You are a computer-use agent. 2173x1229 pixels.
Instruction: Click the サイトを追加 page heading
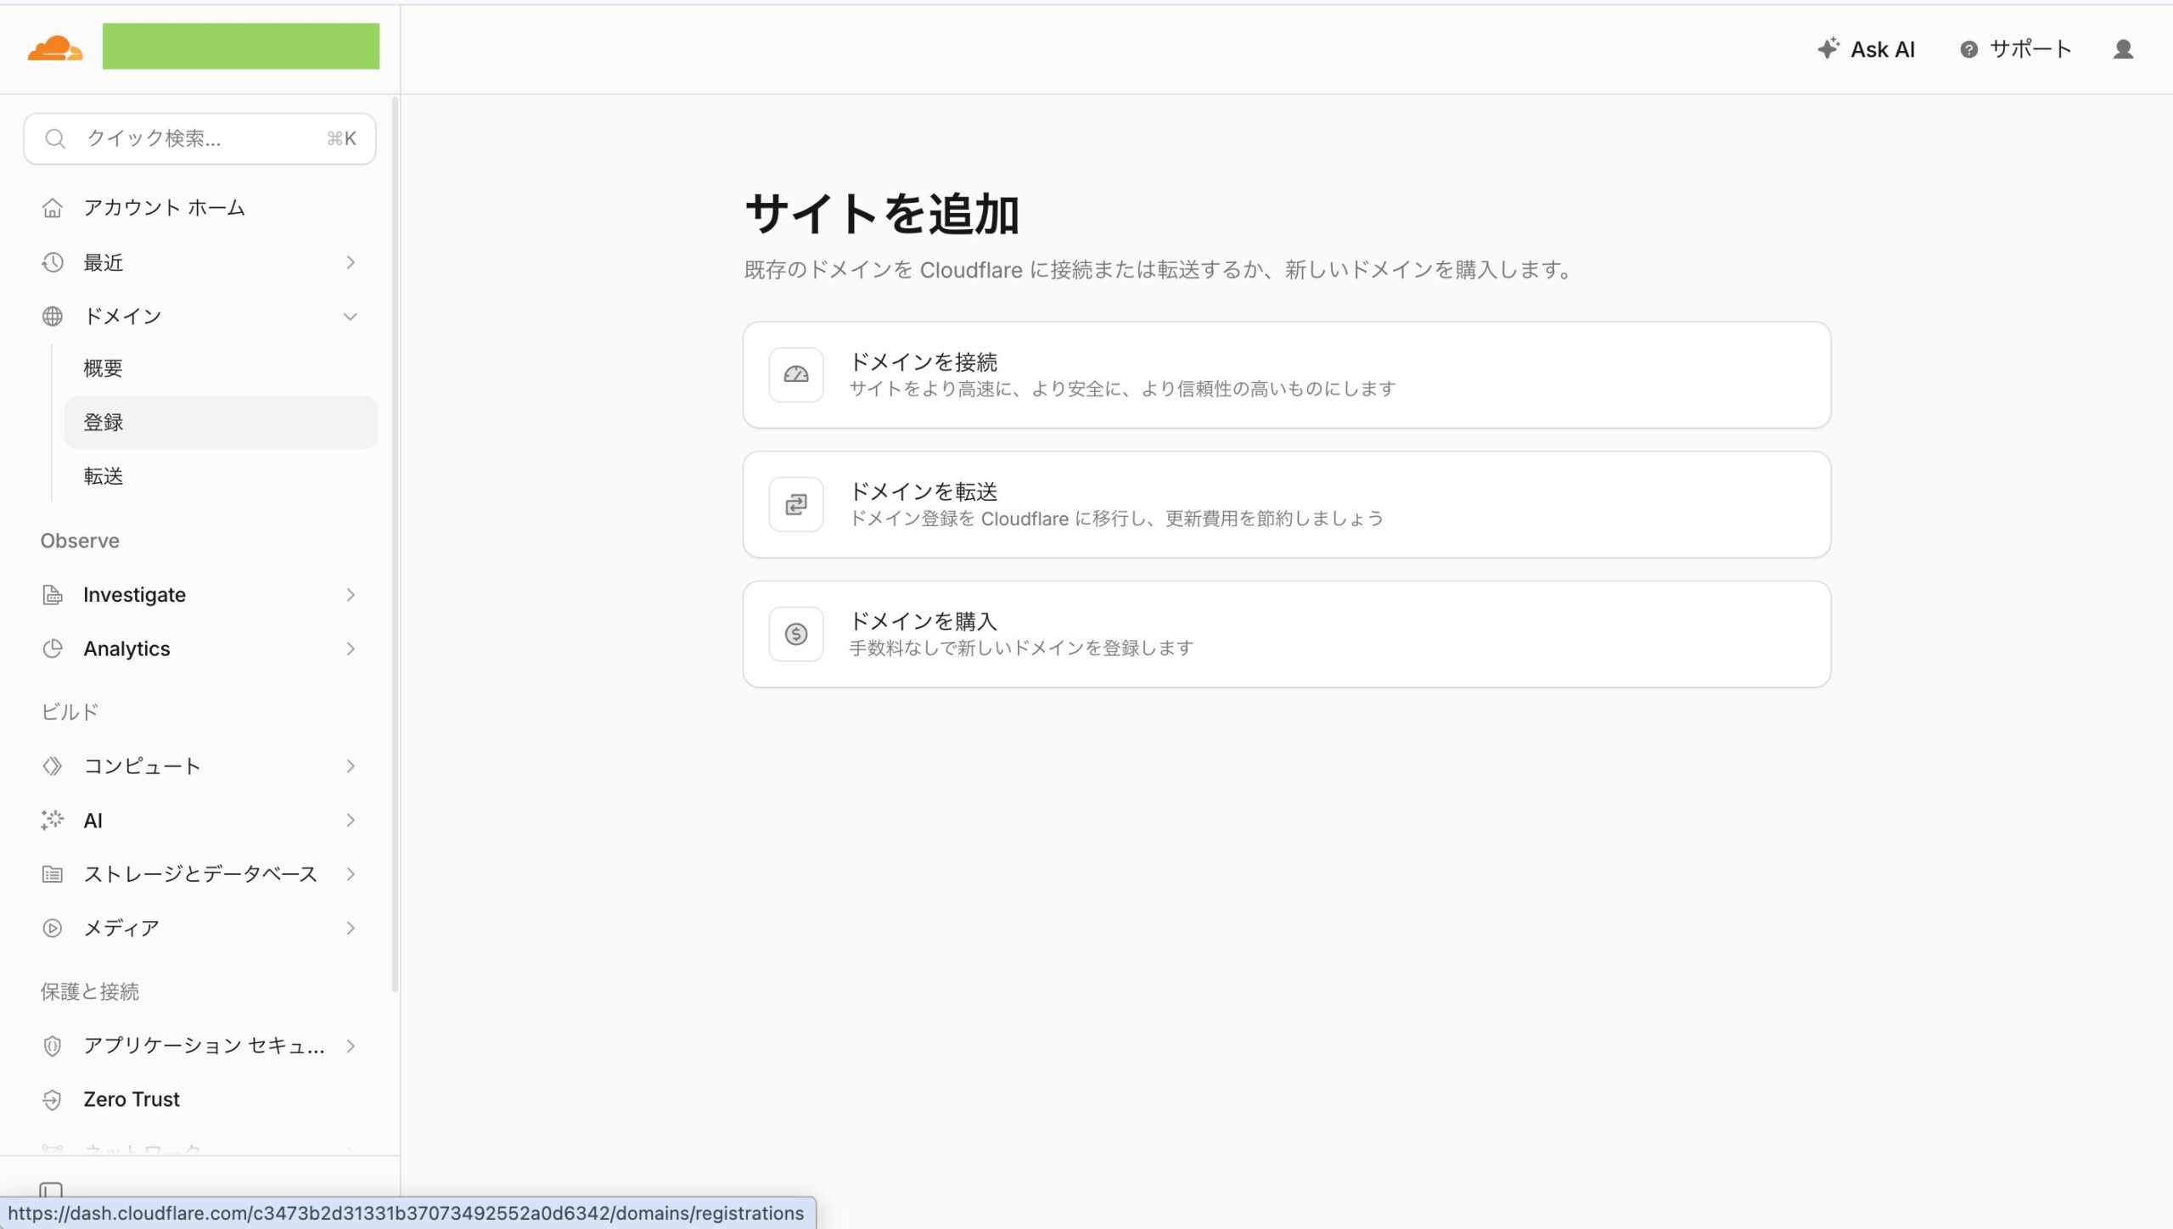tap(882, 214)
